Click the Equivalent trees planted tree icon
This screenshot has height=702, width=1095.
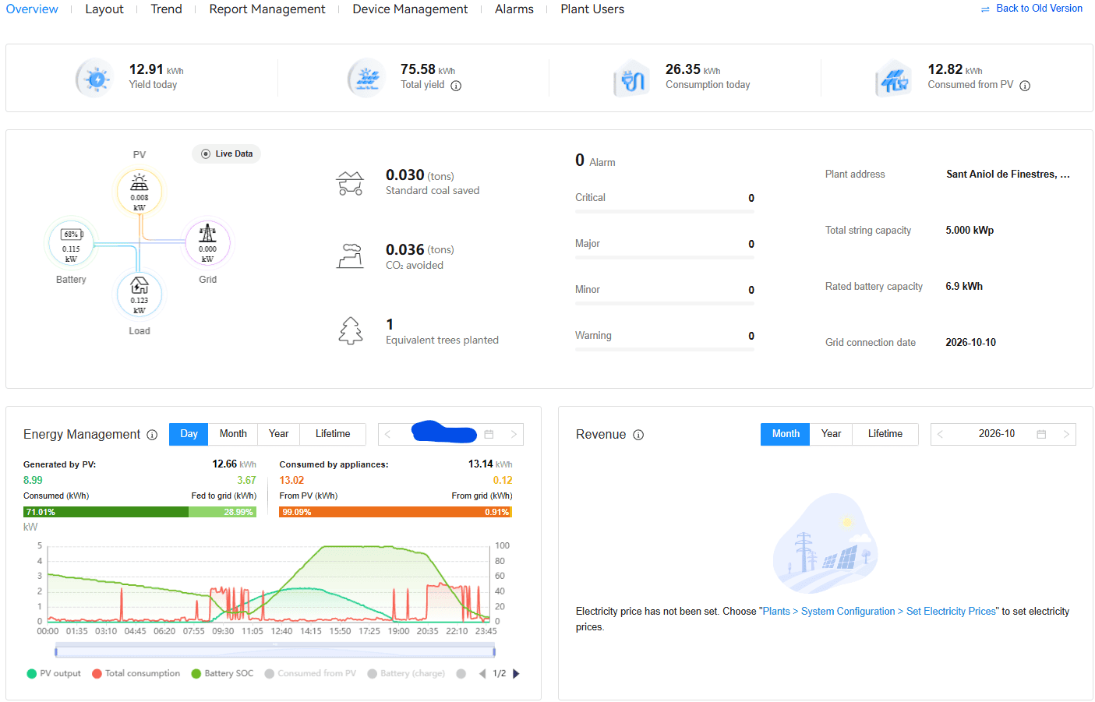(x=351, y=331)
